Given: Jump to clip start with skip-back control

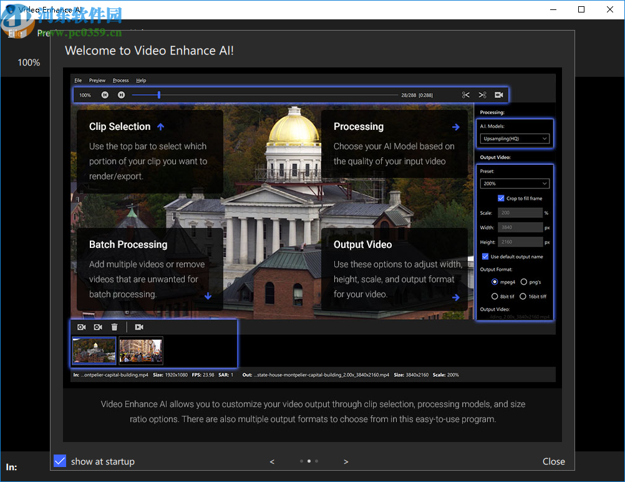Looking at the screenshot, I should [x=105, y=95].
